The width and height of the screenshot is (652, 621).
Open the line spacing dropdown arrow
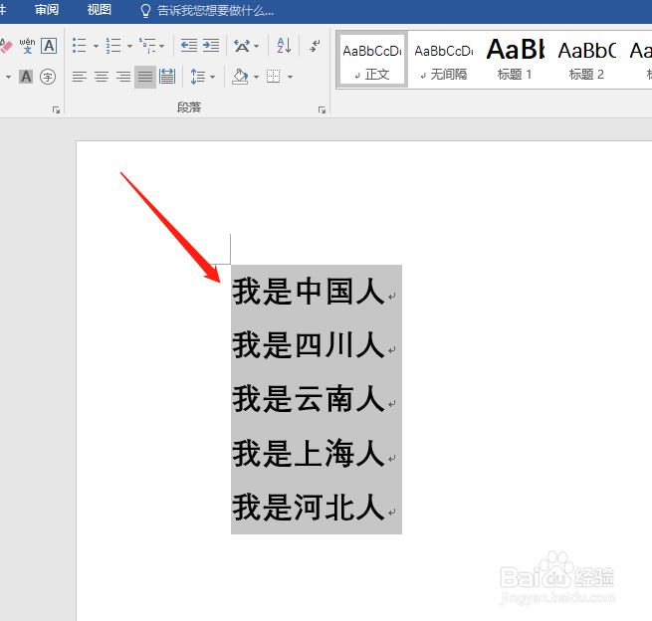[212, 77]
